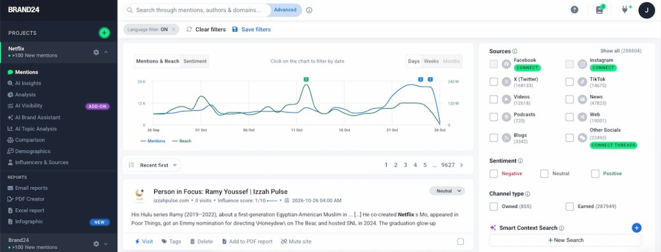Open the help question mark icon
The height and width of the screenshot is (252, 661).
[x=575, y=10]
